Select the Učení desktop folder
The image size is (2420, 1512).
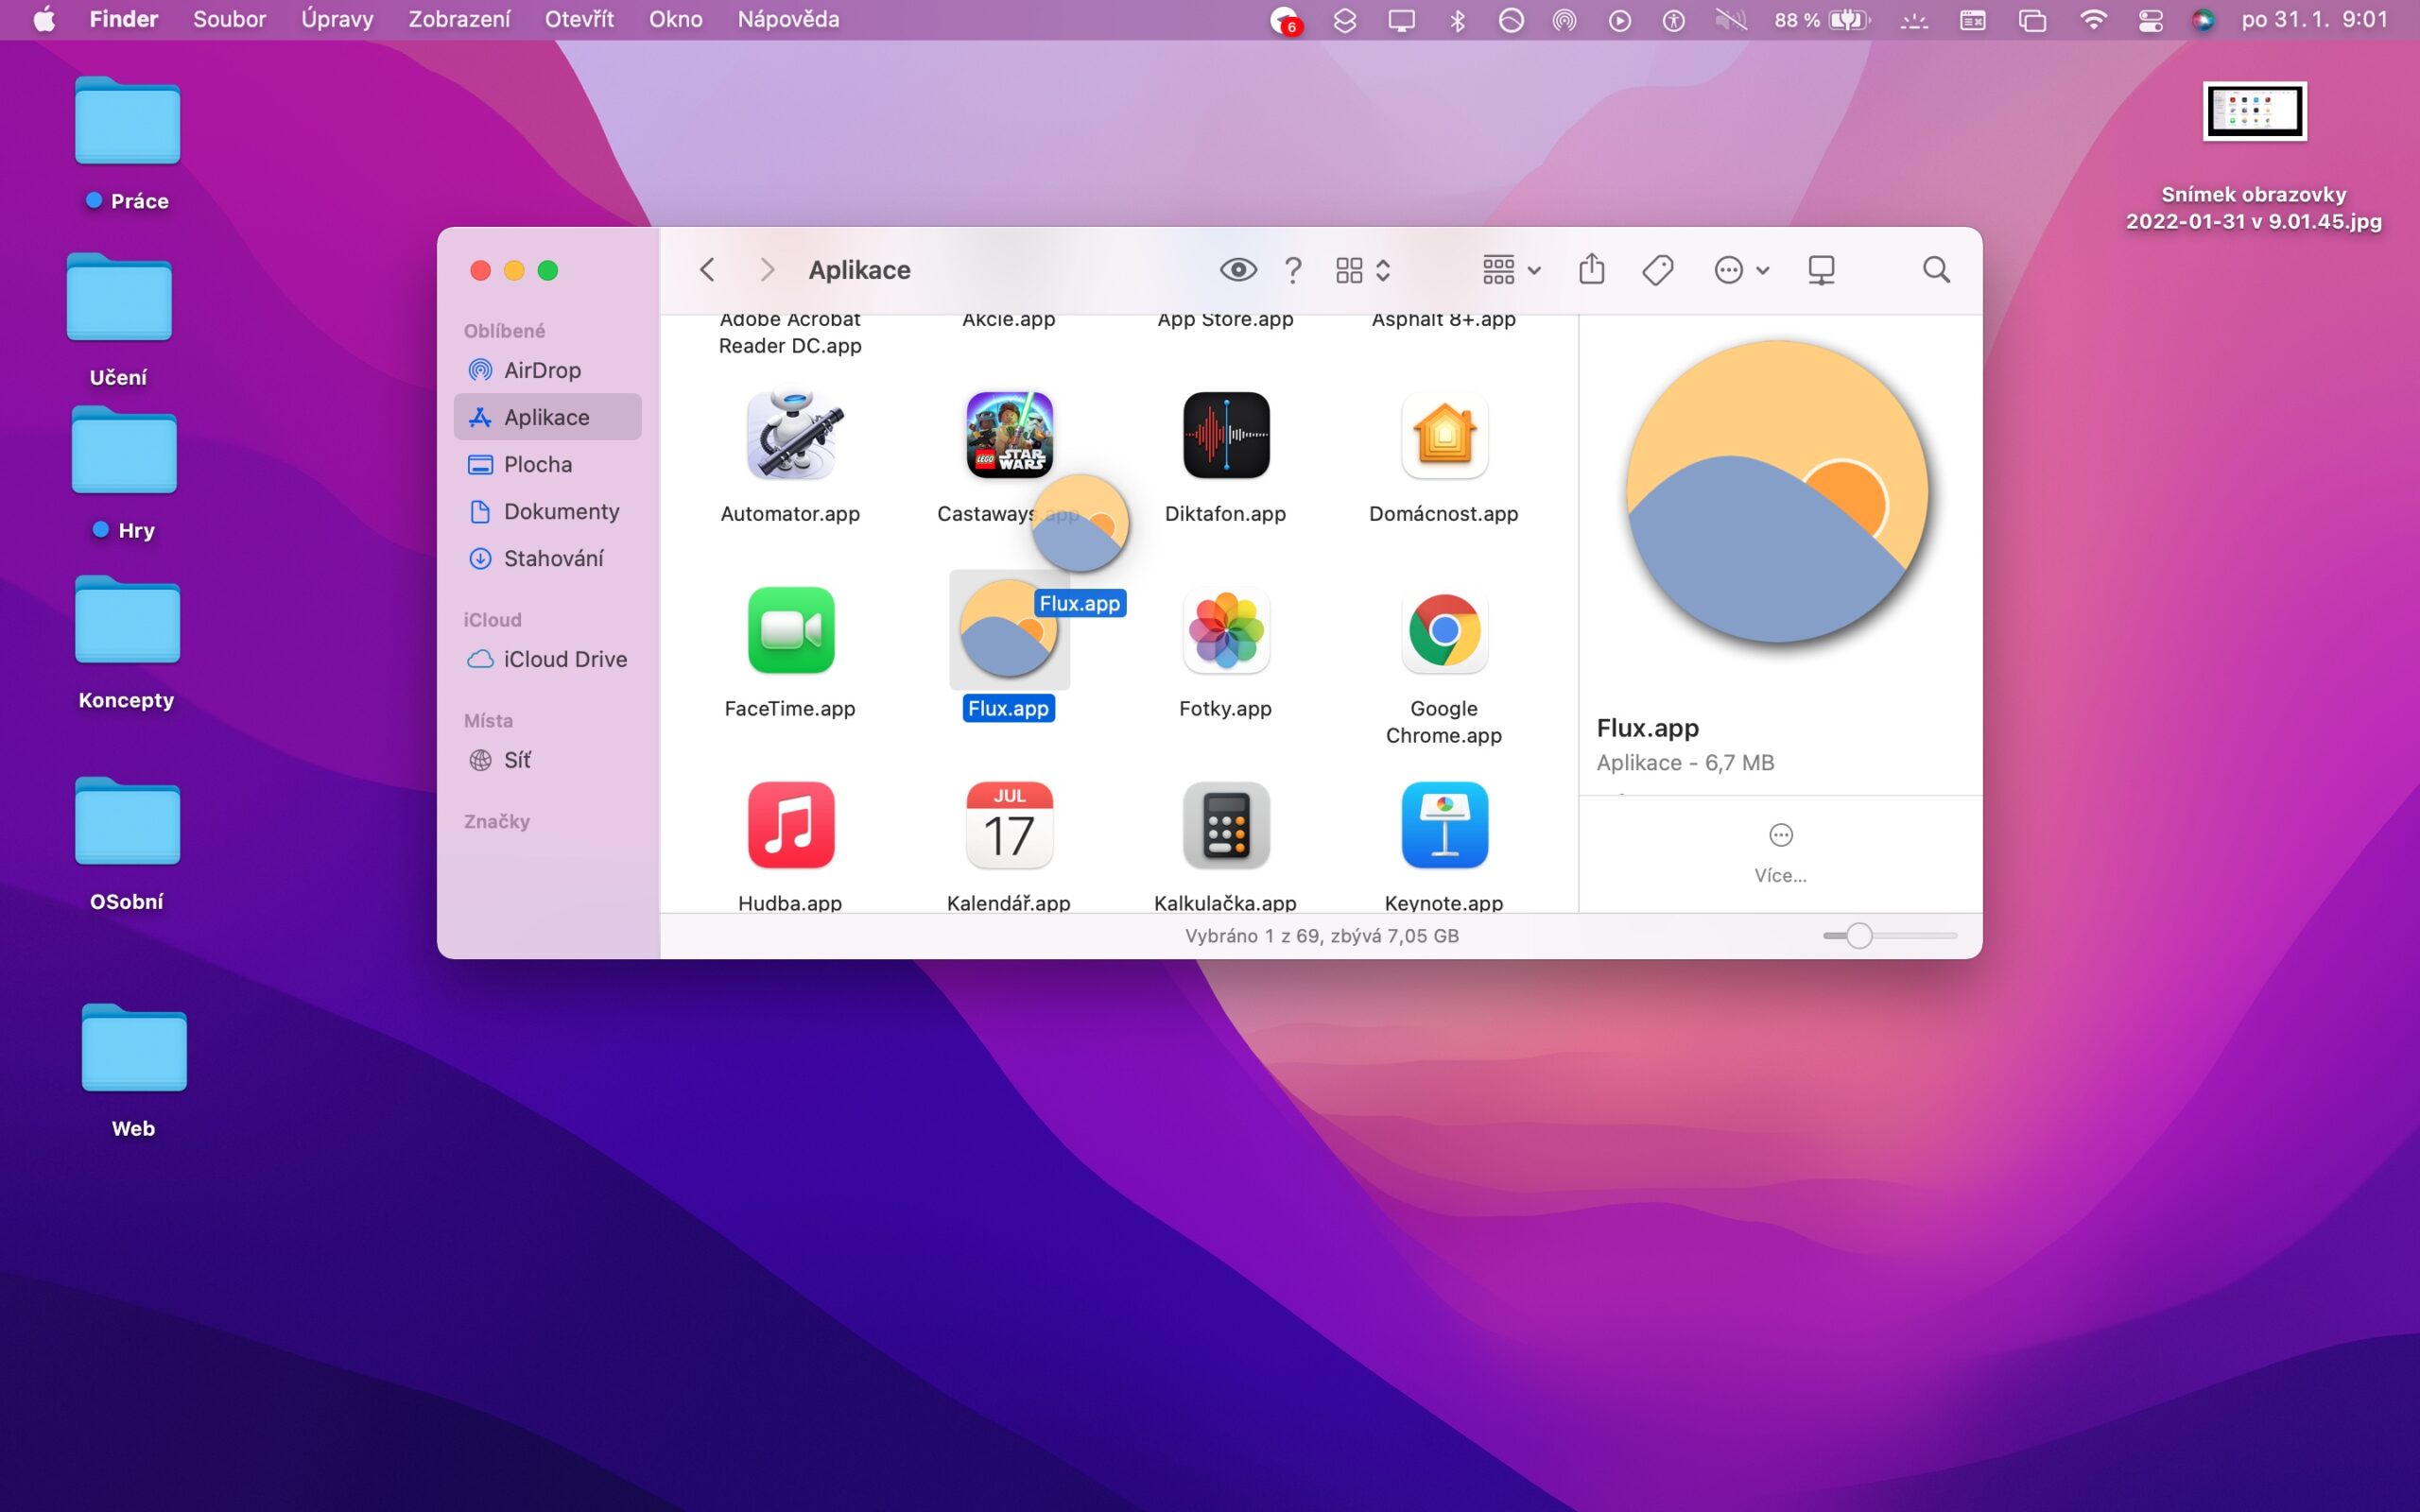pyautogui.click(x=119, y=297)
